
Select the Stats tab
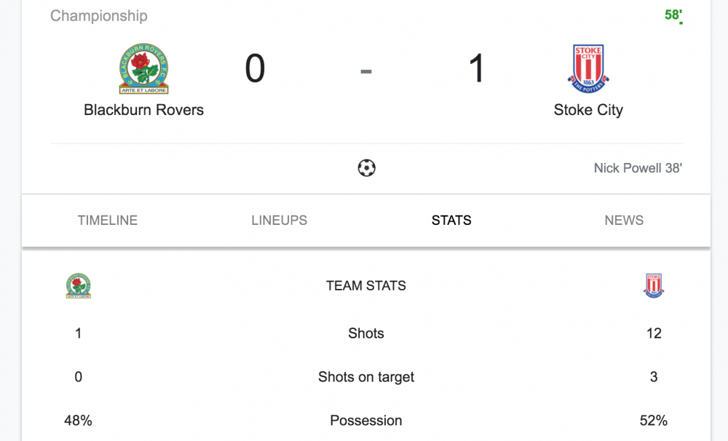pos(451,220)
